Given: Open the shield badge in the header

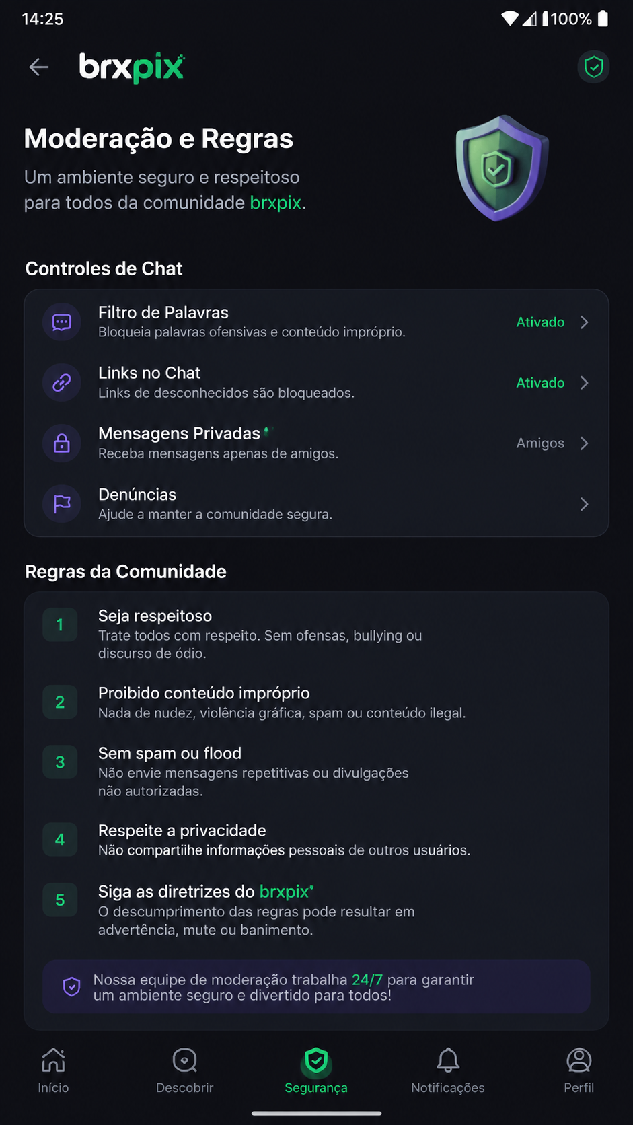Looking at the screenshot, I should [x=593, y=67].
